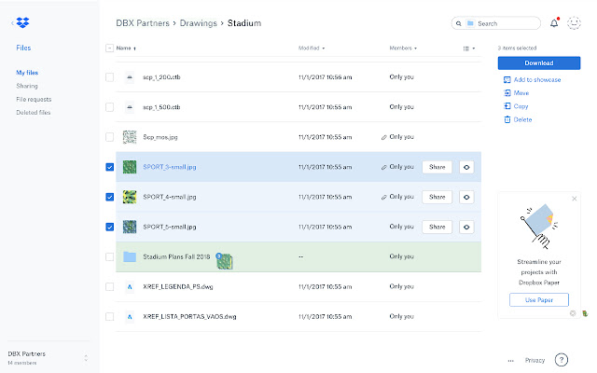The width and height of the screenshot is (597, 373).
Task: Go to Sharing in the sidebar
Action: point(28,85)
